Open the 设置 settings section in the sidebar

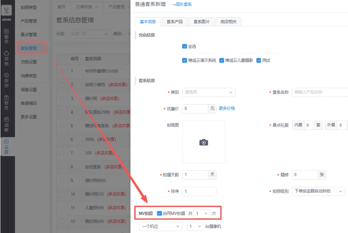6,146
